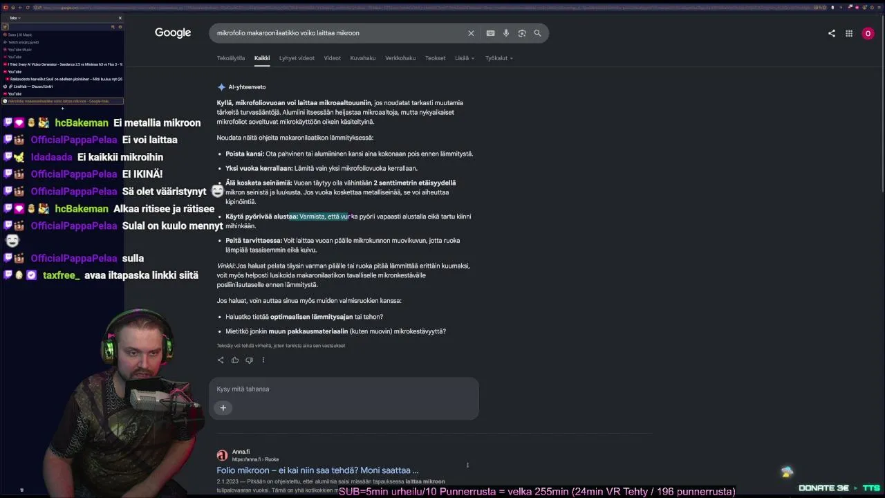Click the 'Tekoäly voi tehdä virheitä' disclaimer
The image size is (885, 498).
coord(281,346)
